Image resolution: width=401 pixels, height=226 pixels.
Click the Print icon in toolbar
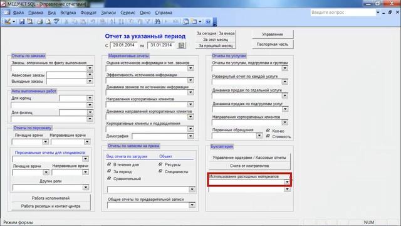point(39,21)
